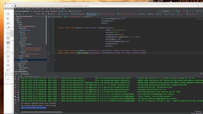Collapse the bank-service-application root folder
Image resolution: width=203 pixels, height=114 pixels.
point(15,16)
